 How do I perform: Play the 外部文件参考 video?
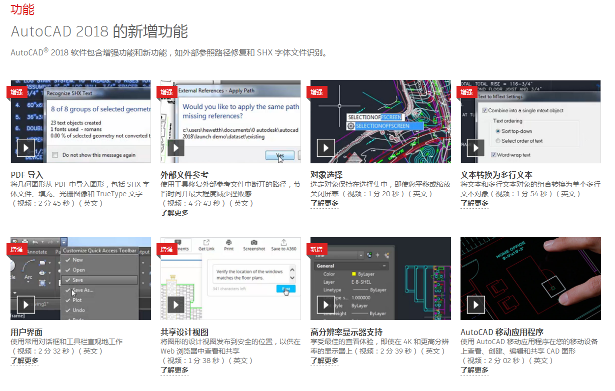pyautogui.click(x=176, y=147)
